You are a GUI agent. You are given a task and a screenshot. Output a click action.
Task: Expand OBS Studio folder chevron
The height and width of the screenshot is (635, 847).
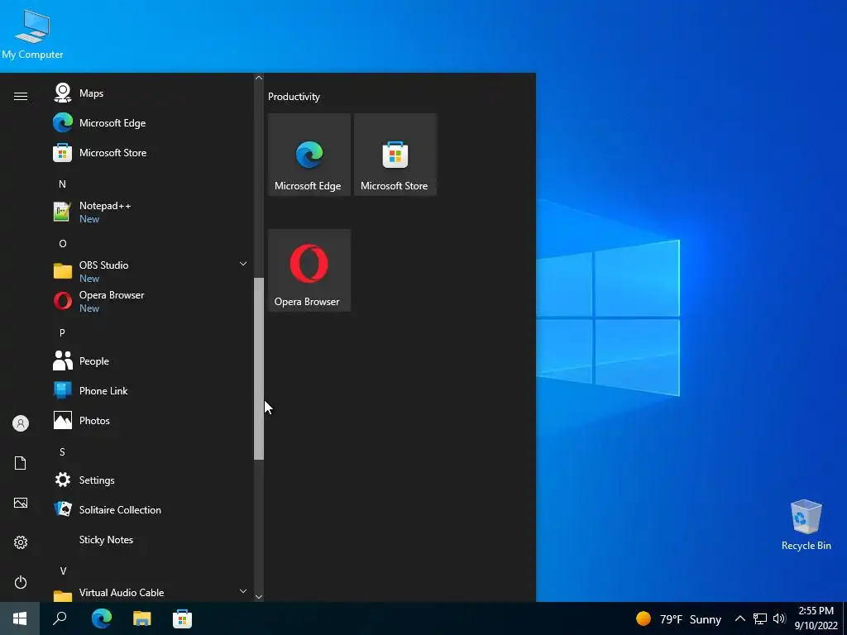click(243, 264)
